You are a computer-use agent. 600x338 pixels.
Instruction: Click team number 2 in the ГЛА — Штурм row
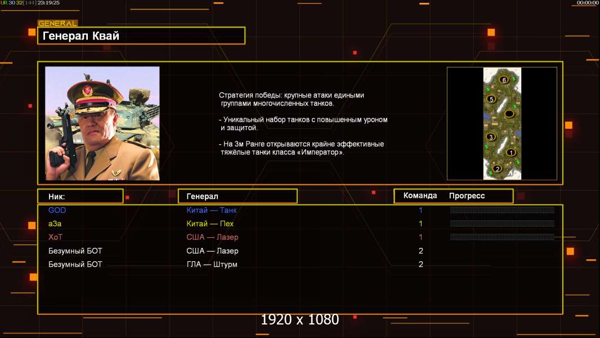420,264
